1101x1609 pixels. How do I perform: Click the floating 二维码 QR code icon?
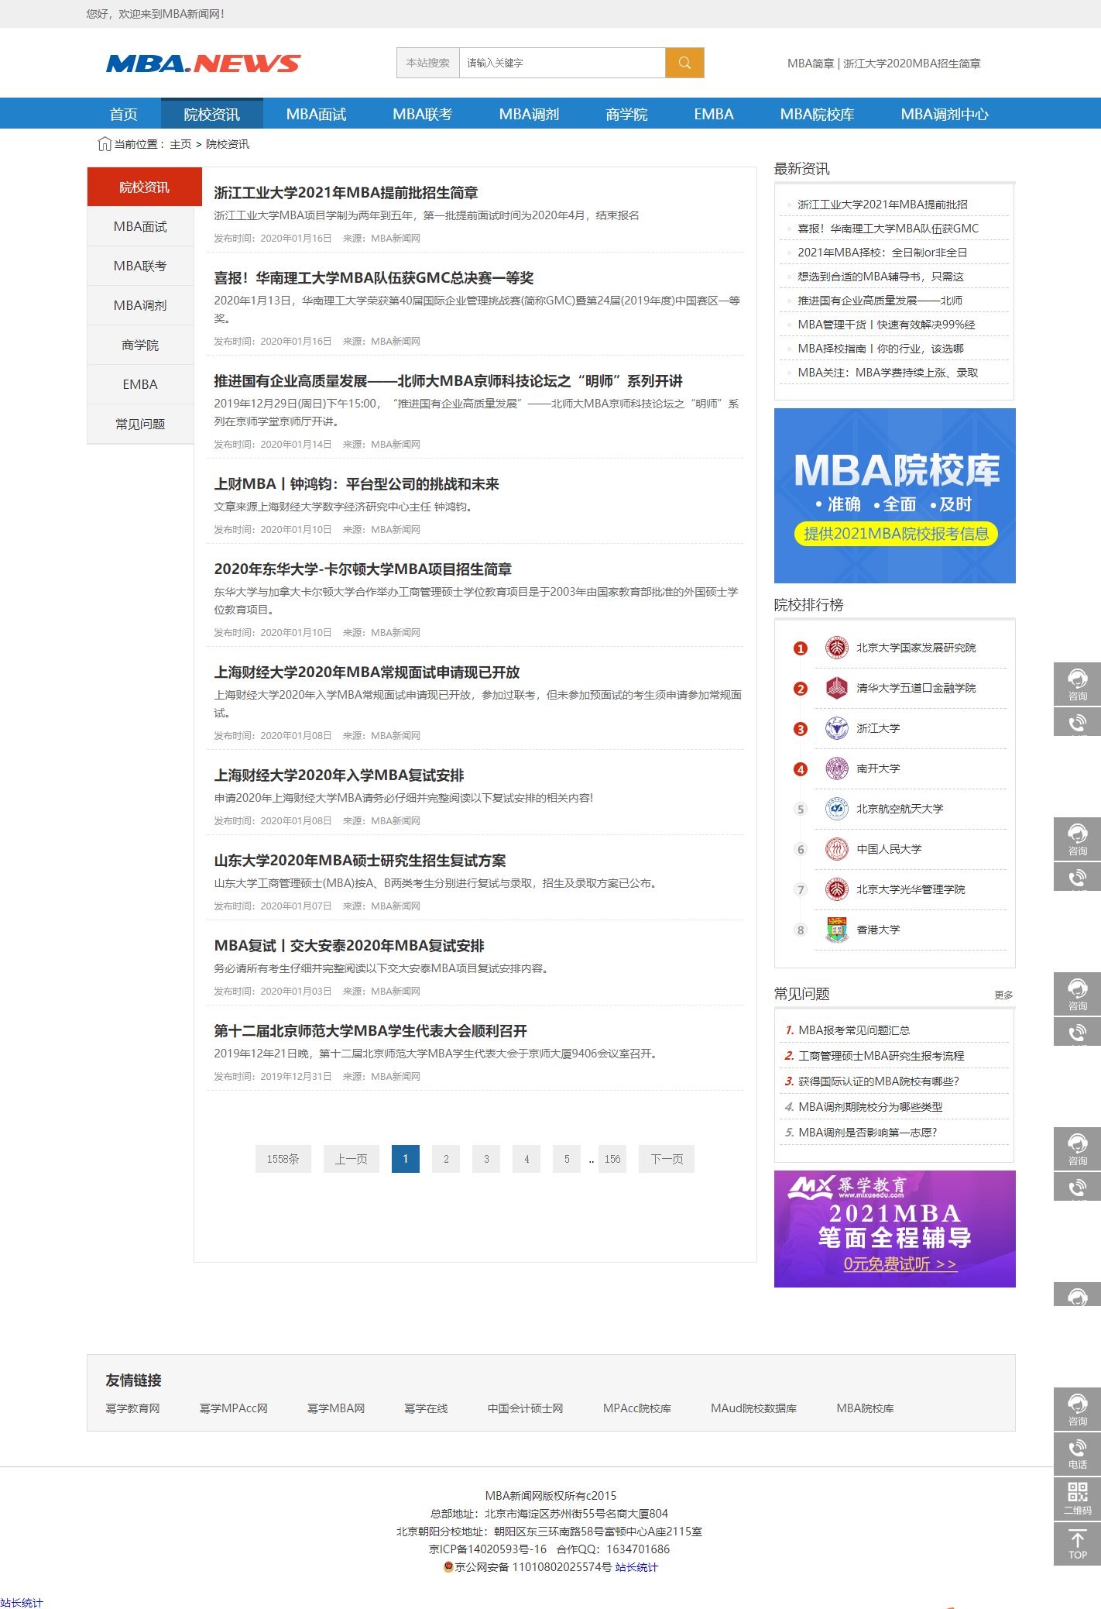point(1077,1498)
